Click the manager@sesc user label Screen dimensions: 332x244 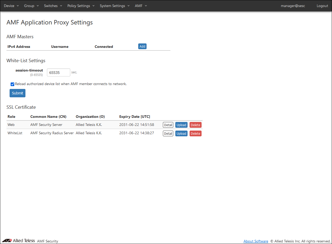pyautogui.click(x=293, y=6)
